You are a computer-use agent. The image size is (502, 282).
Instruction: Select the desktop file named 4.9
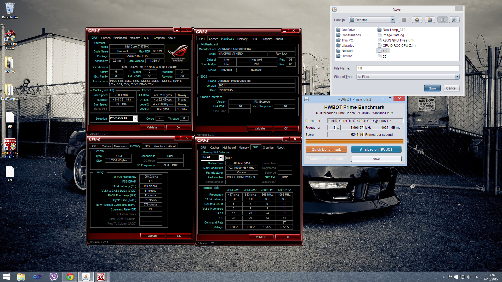10,174
